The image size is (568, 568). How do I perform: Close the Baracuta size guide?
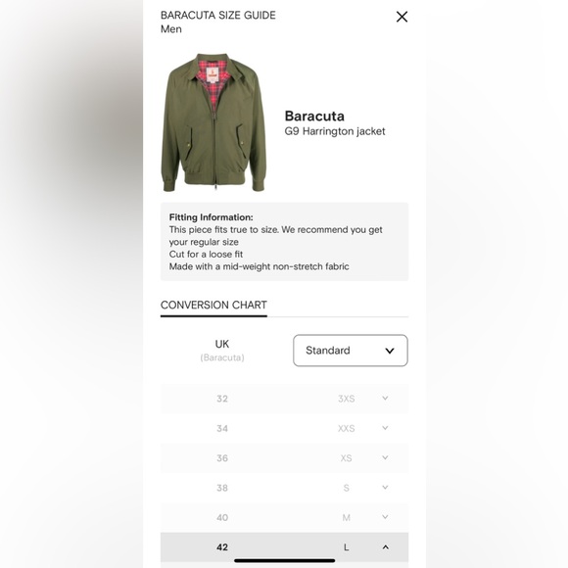[402, 17]
